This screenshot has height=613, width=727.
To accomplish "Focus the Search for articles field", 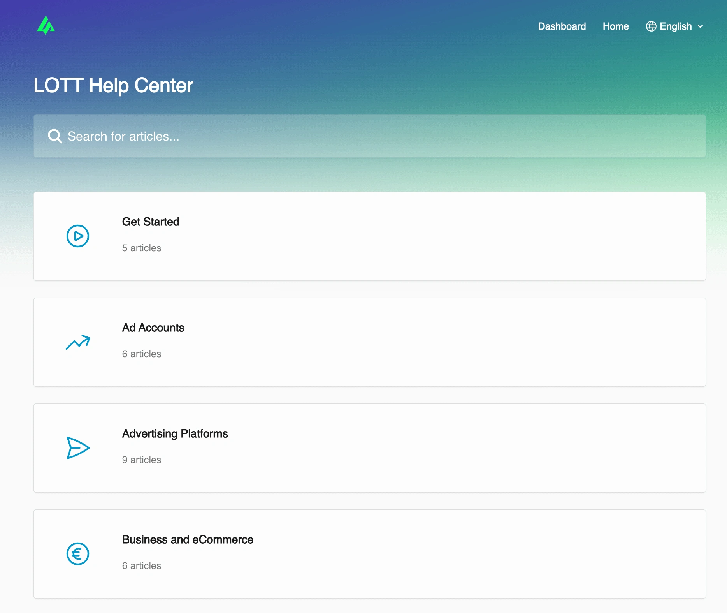I will pyautogui.click(x=369, y=136).
